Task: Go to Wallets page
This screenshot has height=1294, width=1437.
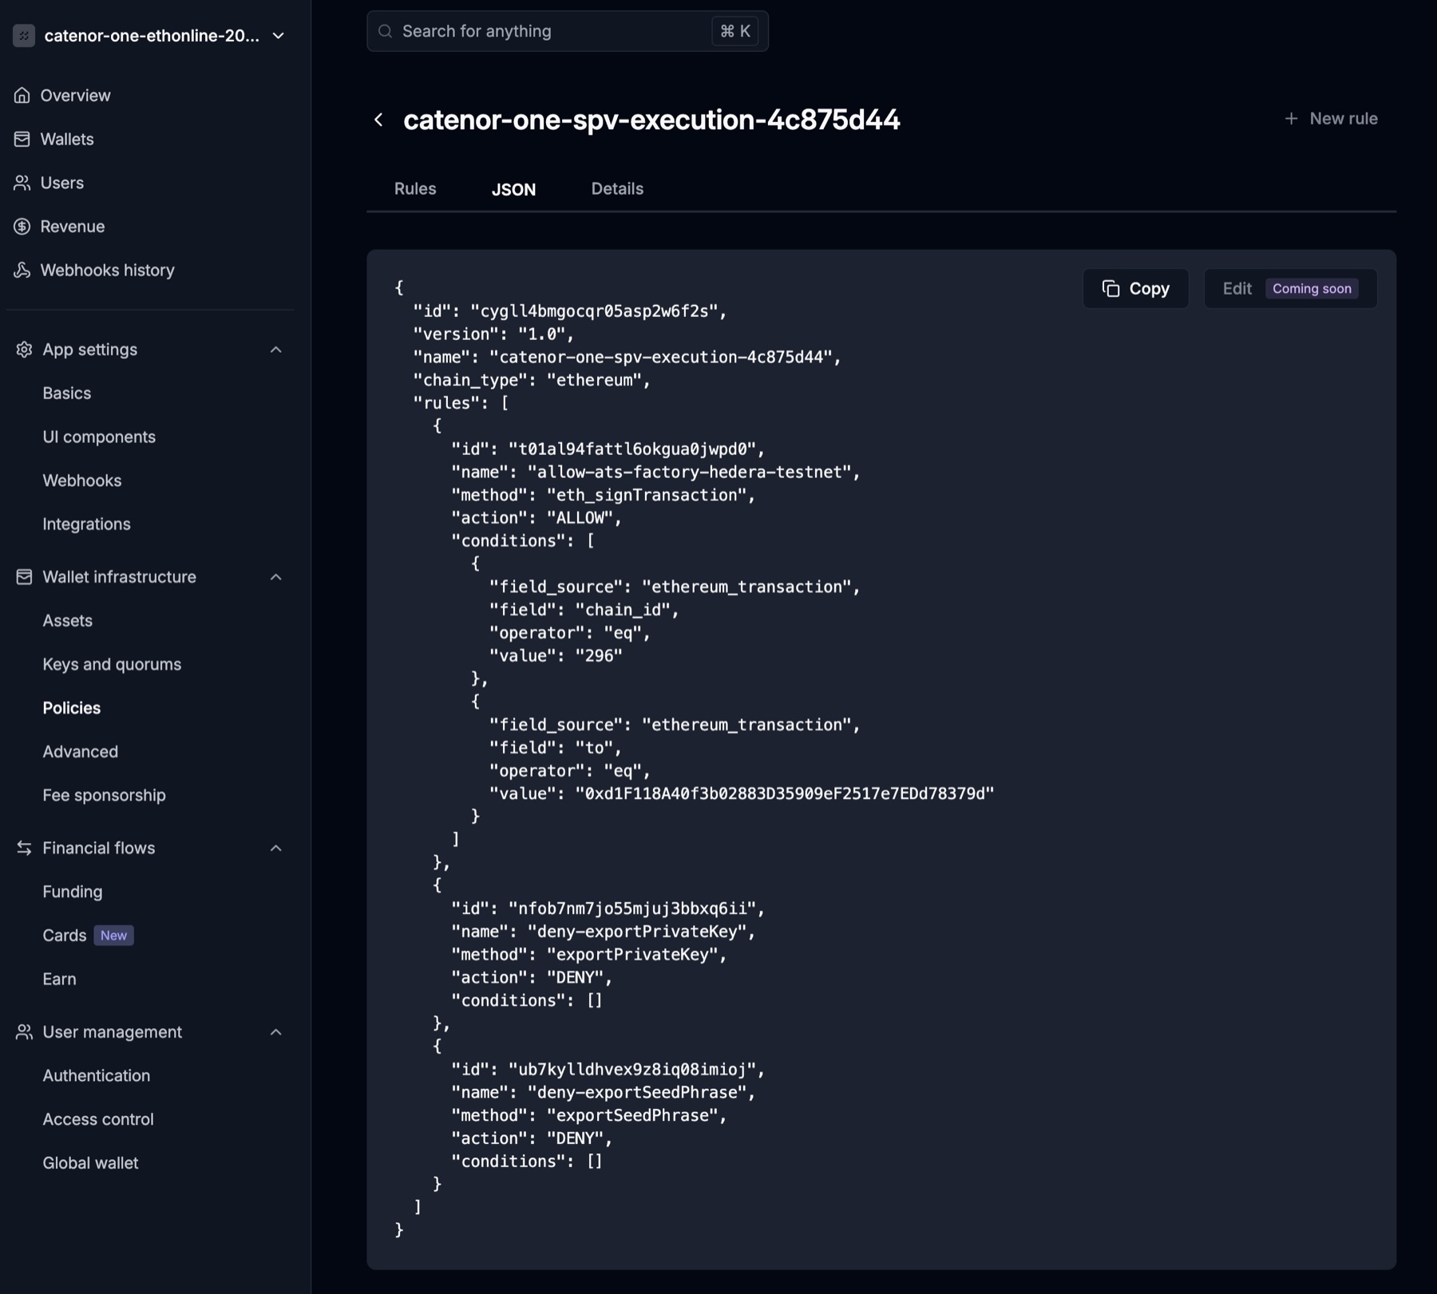Action: [67, 139]
